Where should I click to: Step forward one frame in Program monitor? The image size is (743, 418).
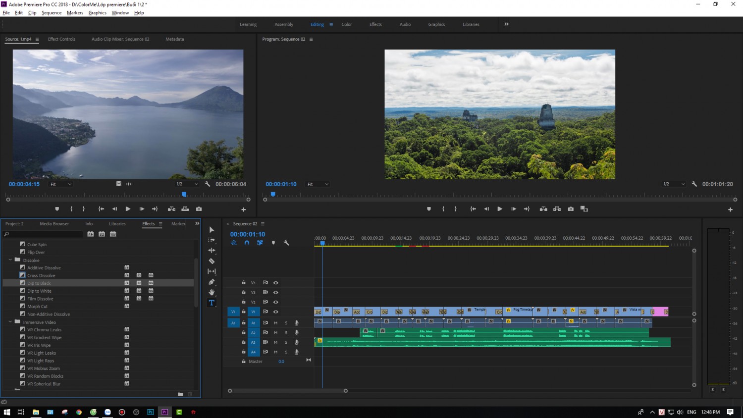(514, 209)
